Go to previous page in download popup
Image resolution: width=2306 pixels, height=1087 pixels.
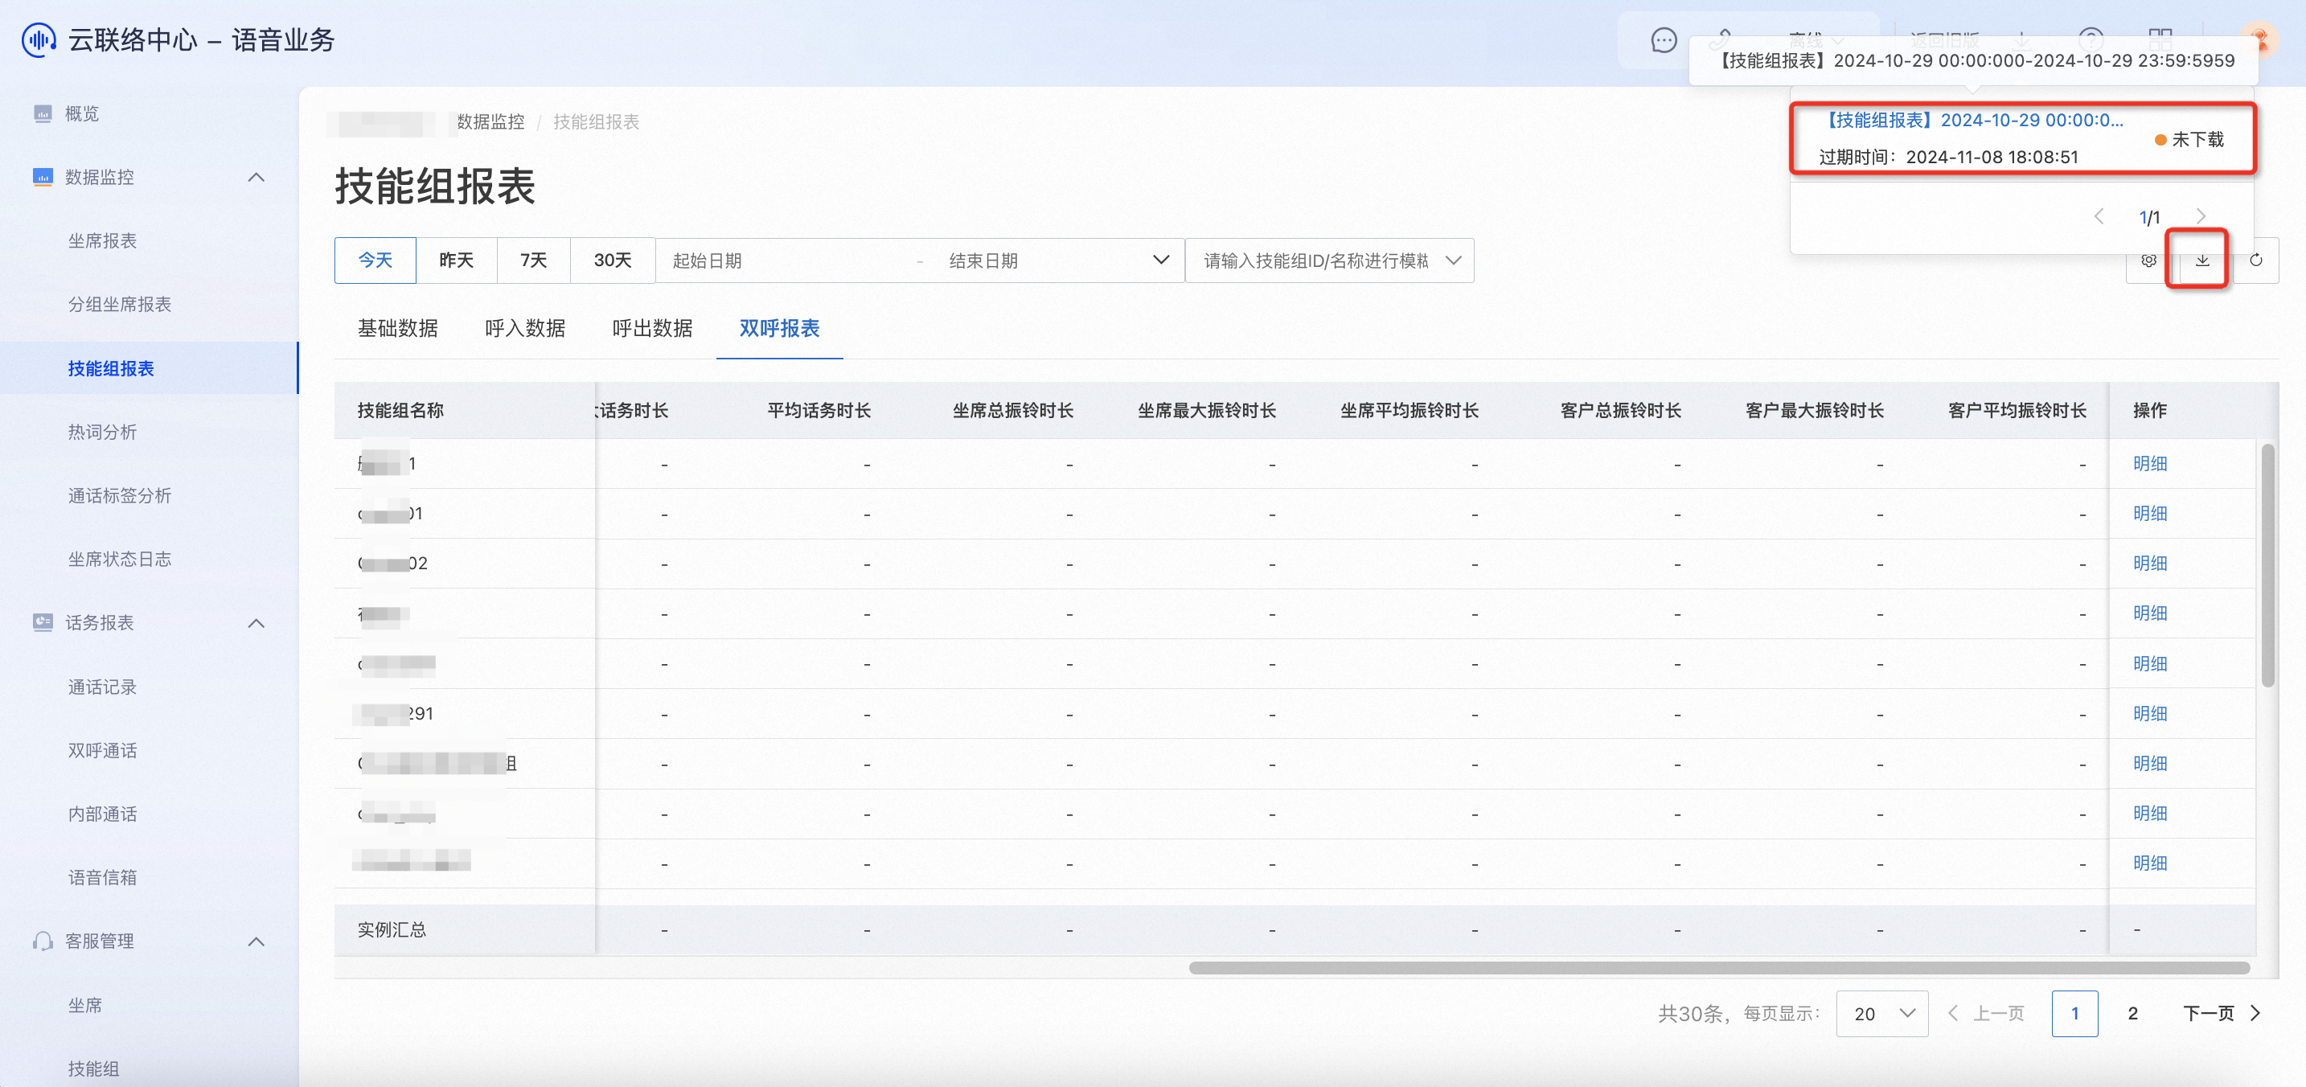2099,217
